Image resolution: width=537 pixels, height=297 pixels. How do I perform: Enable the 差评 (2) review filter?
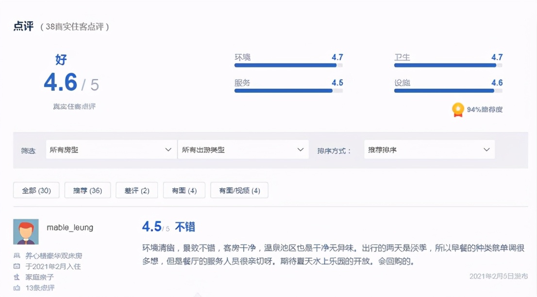pos(137,190)
